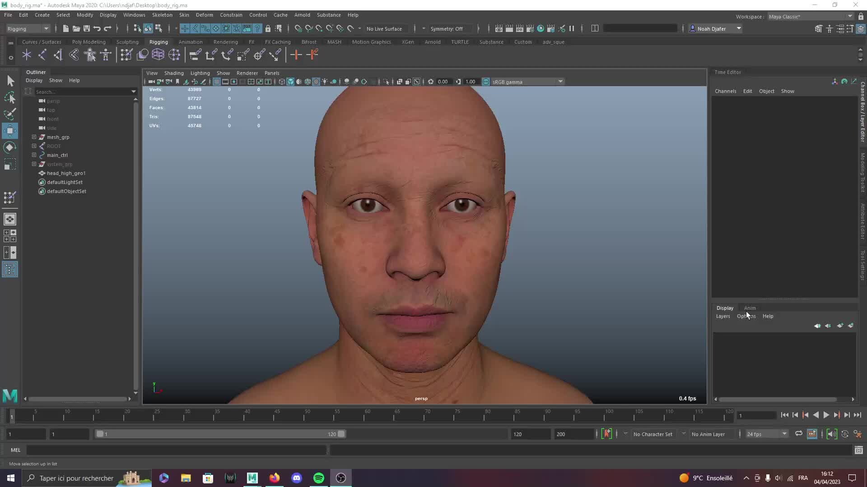Open Maya in the Windows taskbar

coord(252,478)
